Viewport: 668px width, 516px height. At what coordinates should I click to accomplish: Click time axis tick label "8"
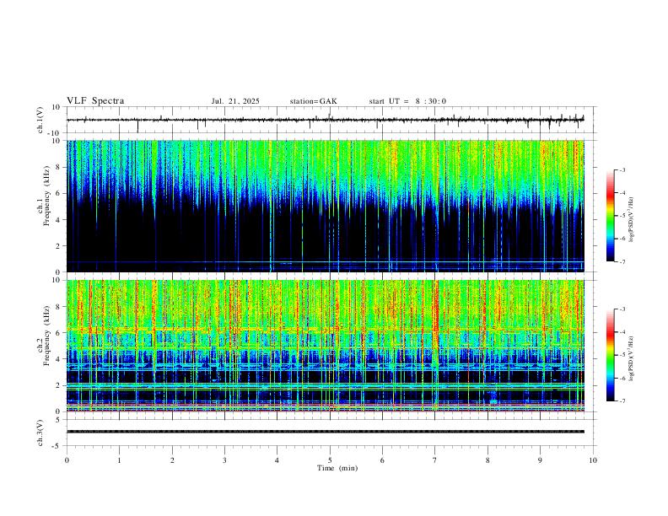488,460
